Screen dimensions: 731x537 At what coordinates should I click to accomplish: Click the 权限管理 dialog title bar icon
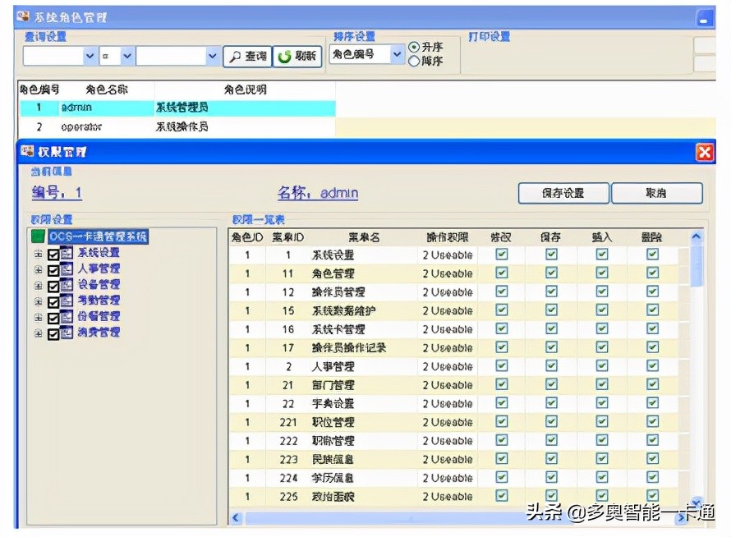(26, 152)
